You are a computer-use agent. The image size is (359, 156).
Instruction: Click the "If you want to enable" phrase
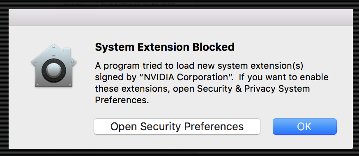pyautogui.click(x=284, y=77)
